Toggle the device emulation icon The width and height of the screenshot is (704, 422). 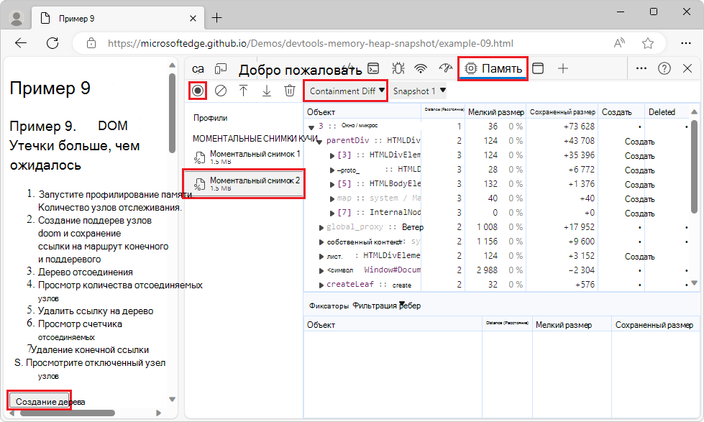coord(221,69)
